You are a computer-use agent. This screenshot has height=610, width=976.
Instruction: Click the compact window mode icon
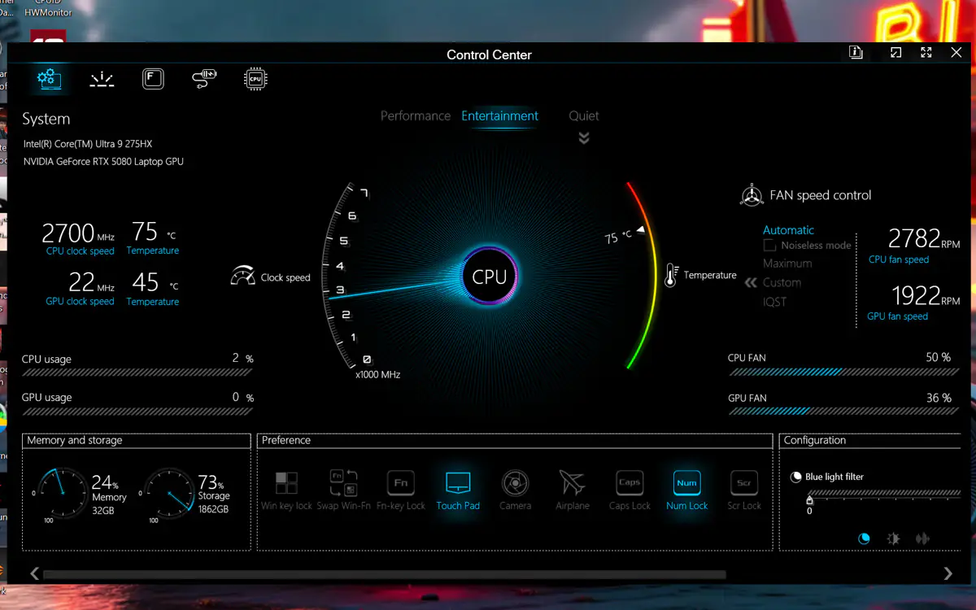pos(895,52)
